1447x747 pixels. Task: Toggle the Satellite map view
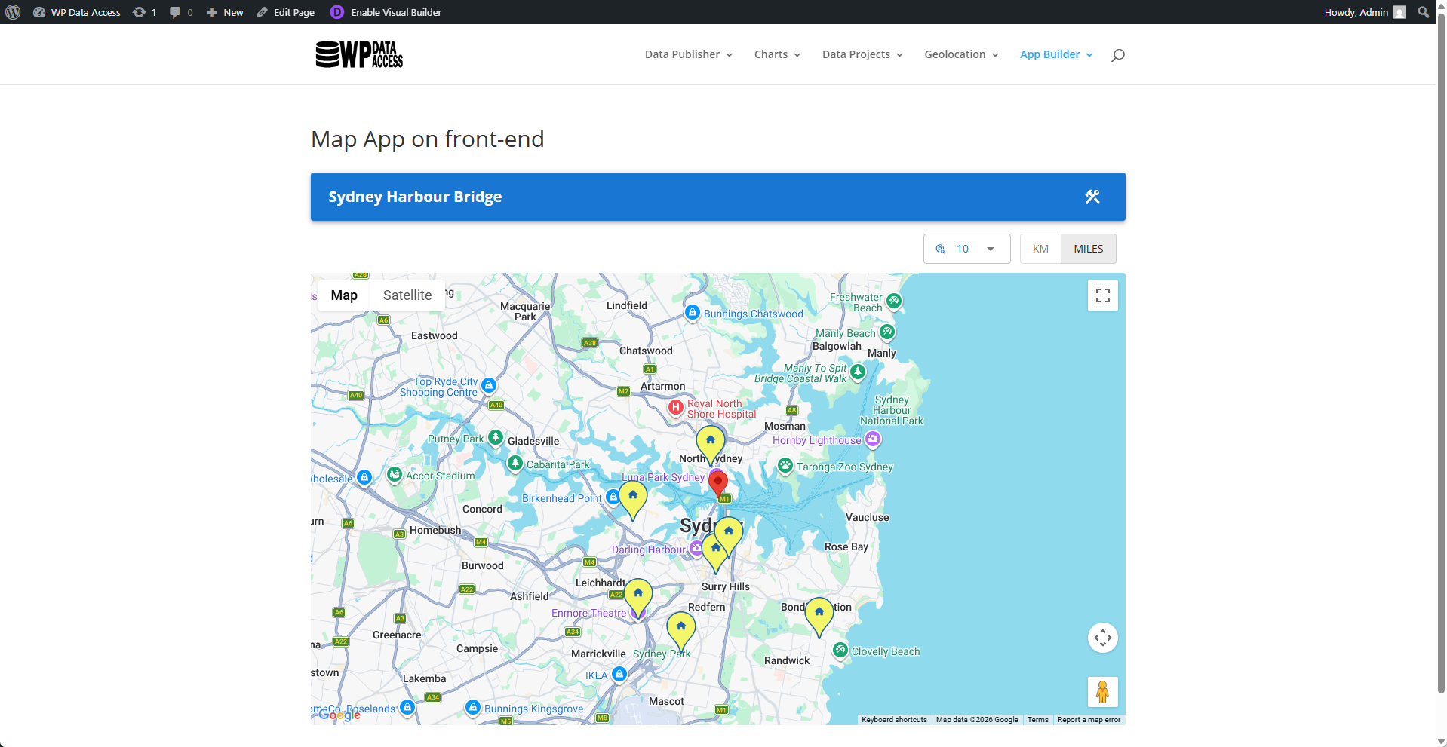(x=407, y=295)
